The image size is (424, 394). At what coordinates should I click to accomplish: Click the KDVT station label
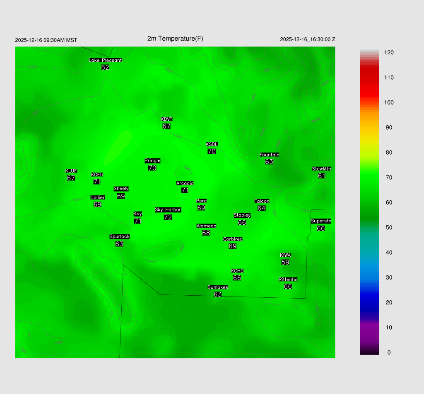click(x=166, y=119)
